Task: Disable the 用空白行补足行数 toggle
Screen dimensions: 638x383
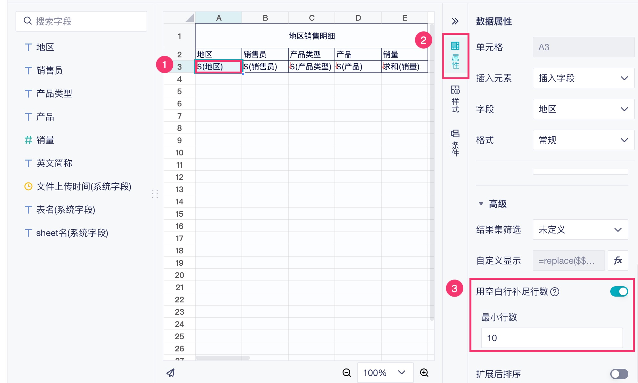Action: (x=619, y=291)
